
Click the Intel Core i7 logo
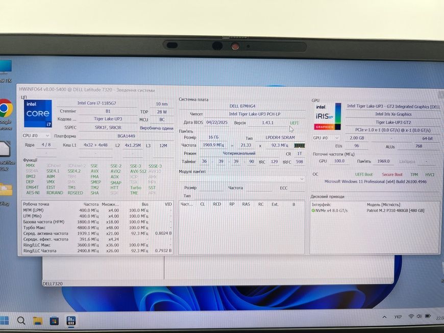tap(38, 113)
